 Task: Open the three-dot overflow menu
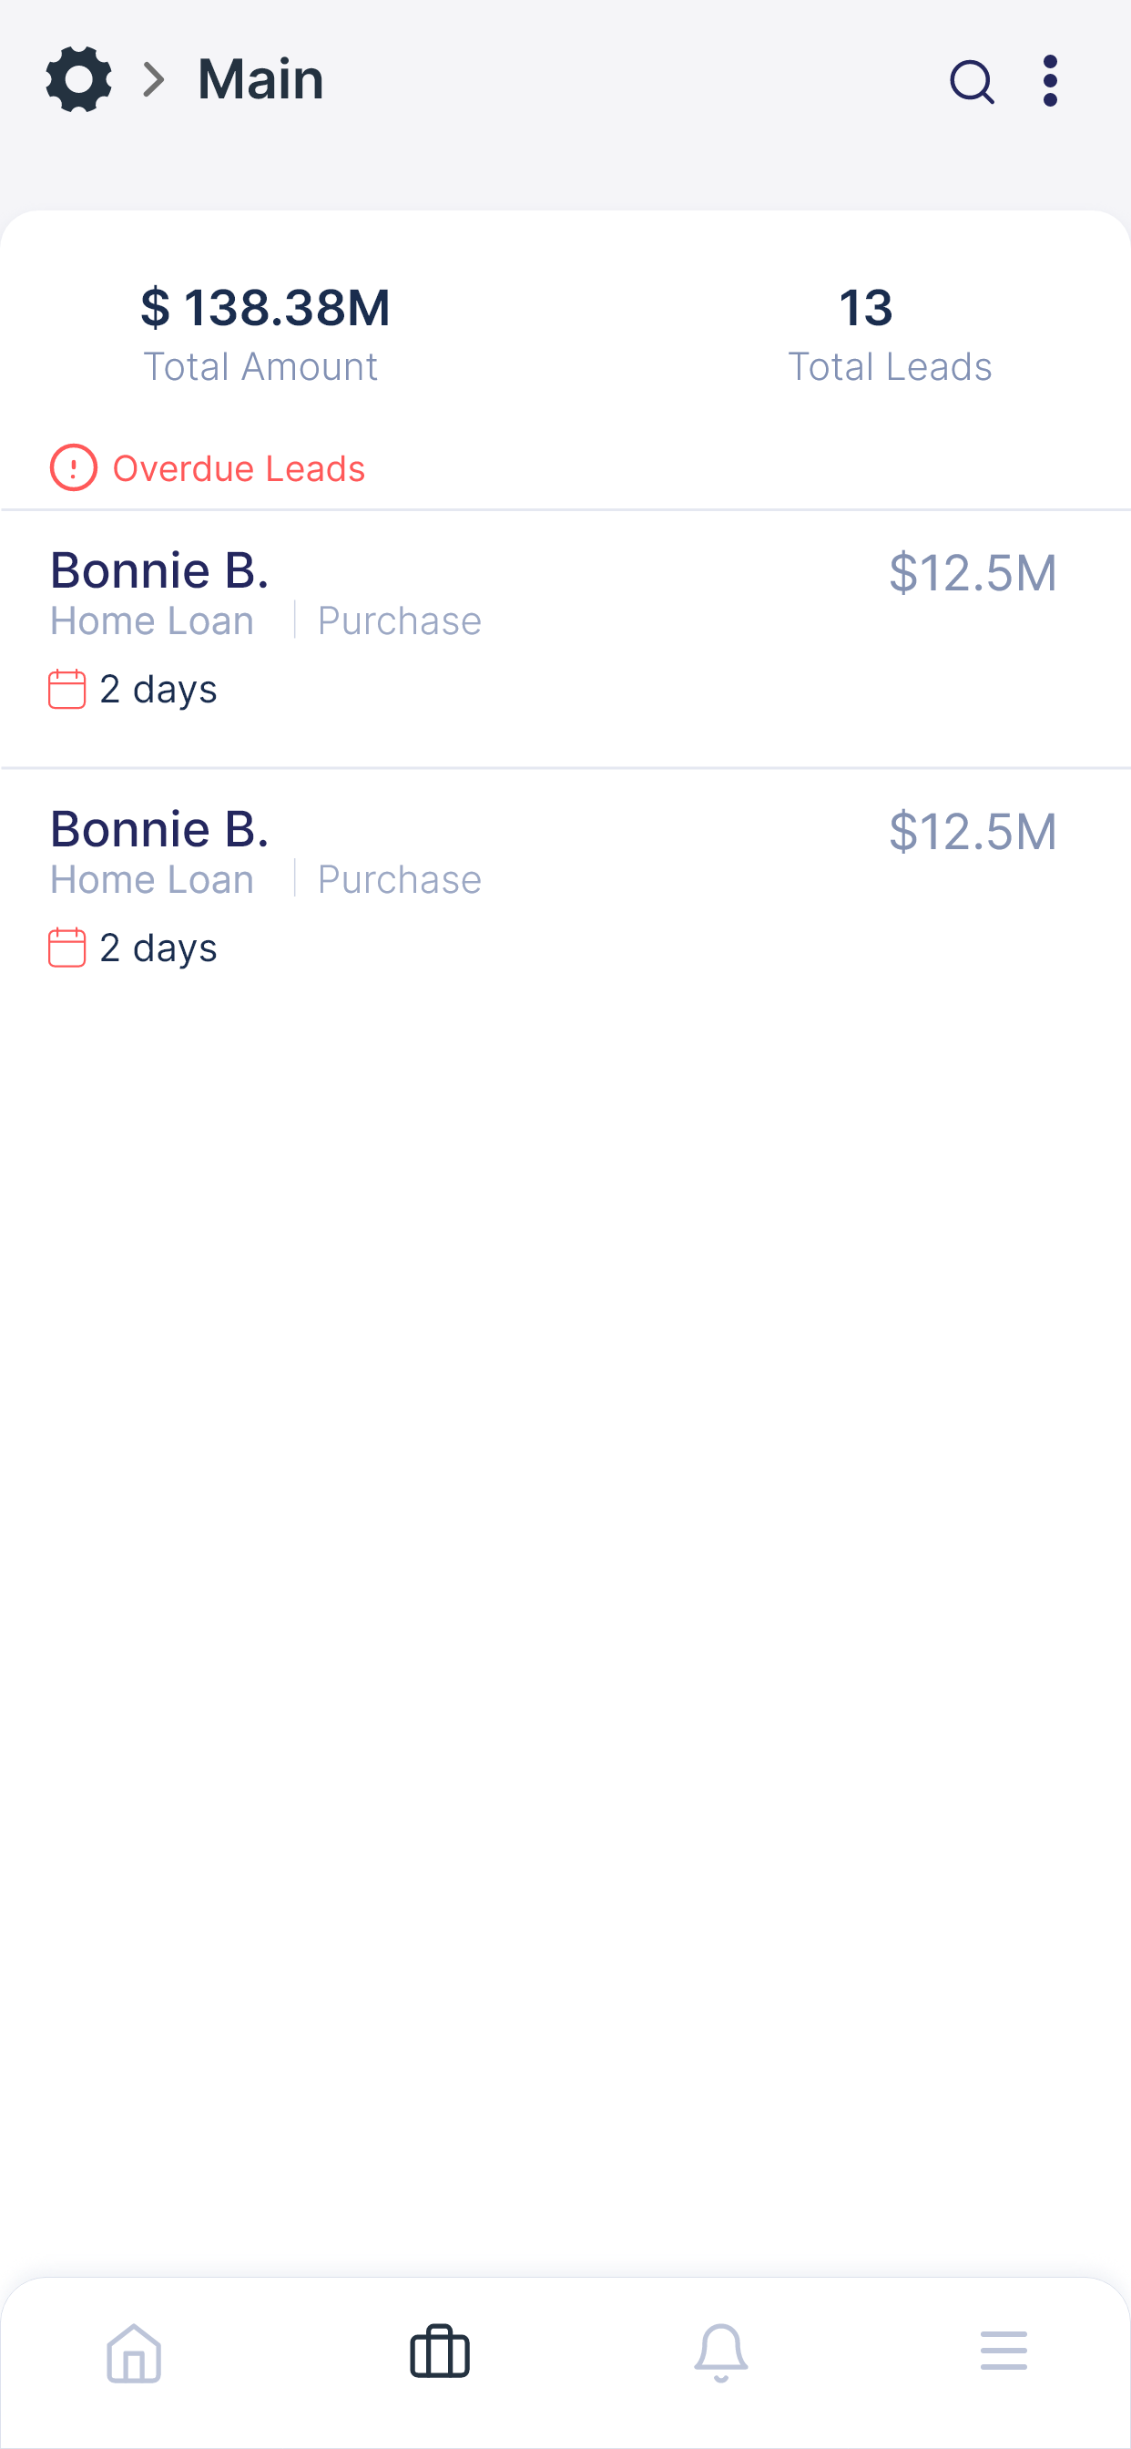(1050, 81)
